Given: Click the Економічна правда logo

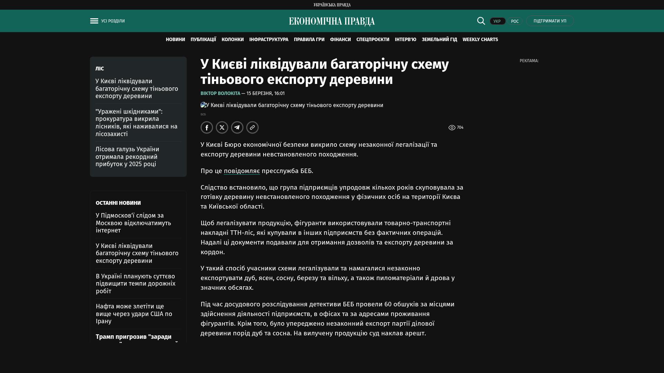Looking at the screenshot, I should [x=332, y=21].
